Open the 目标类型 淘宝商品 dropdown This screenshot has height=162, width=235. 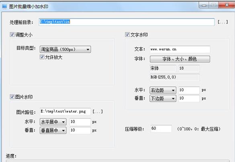tap(65, 49)
